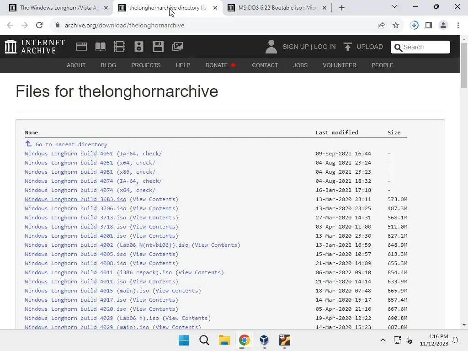Reload the page with the refresh icon

(39, 26)
